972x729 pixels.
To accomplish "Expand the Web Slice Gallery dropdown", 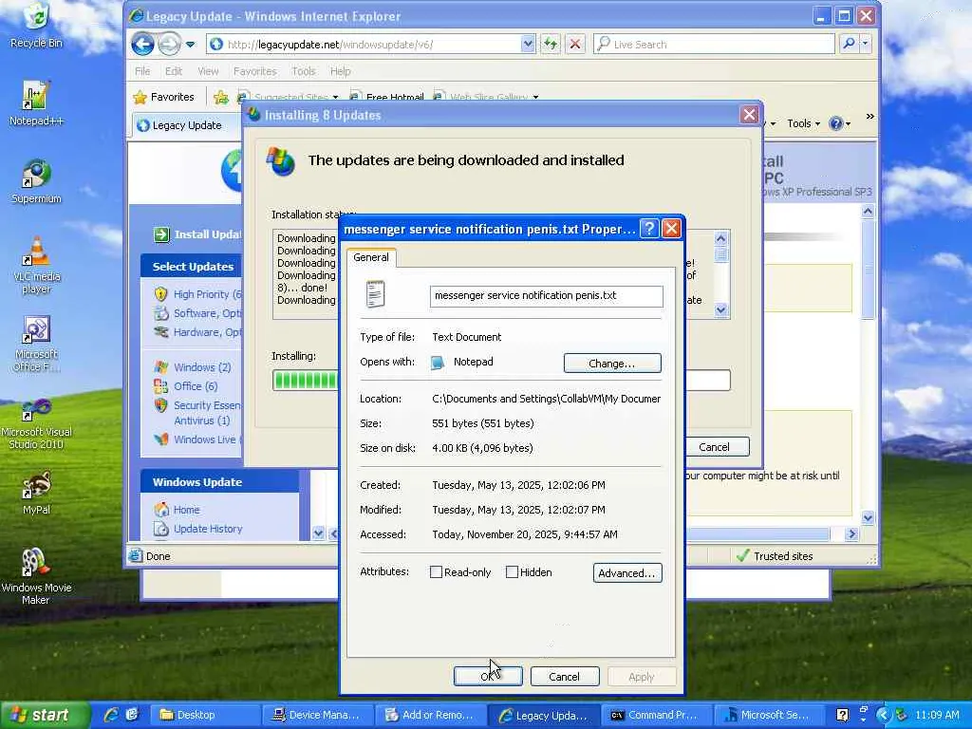I will [x=535, y=98].
